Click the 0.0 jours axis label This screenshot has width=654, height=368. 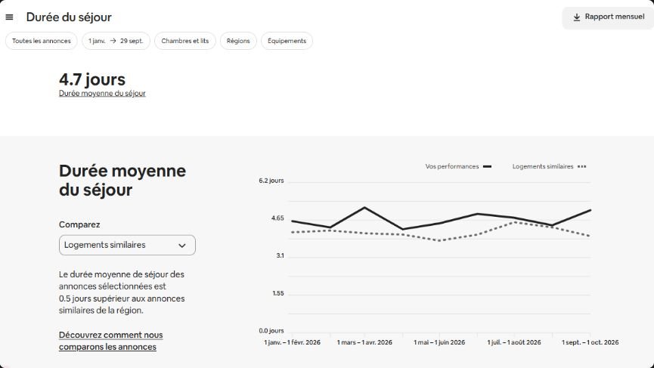click(x=271, y=330)
